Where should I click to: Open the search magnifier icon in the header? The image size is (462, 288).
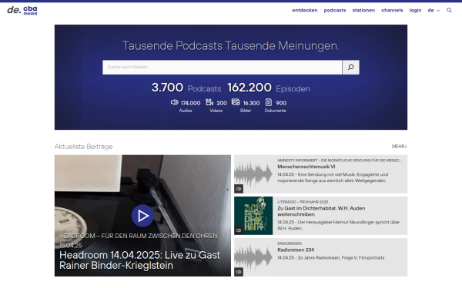click(449, 10)
